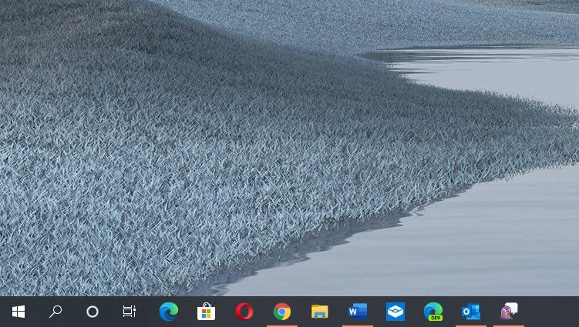Switch to Google Chrome on the taskbar
Screen dimensions: 579x327
pos(281,312)
